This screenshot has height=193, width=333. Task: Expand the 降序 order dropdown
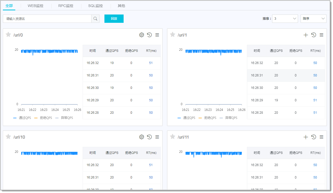(x=314, y=19)
